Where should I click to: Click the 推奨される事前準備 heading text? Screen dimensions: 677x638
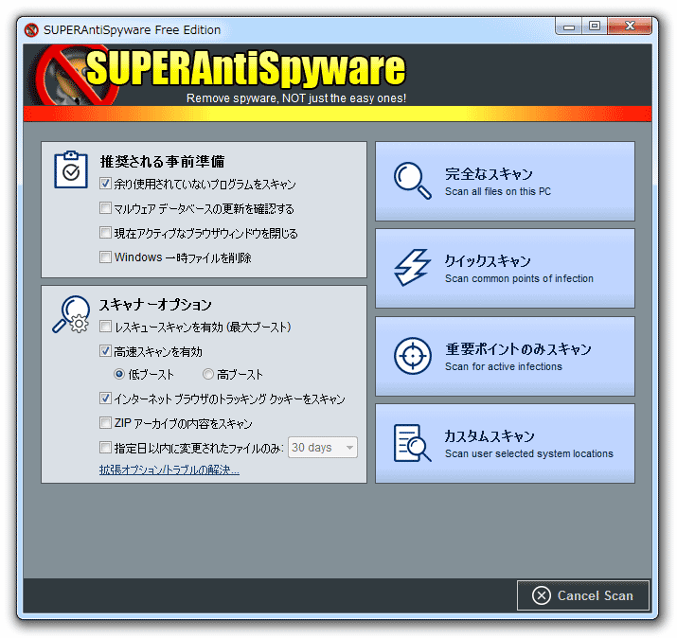(162, 162)
